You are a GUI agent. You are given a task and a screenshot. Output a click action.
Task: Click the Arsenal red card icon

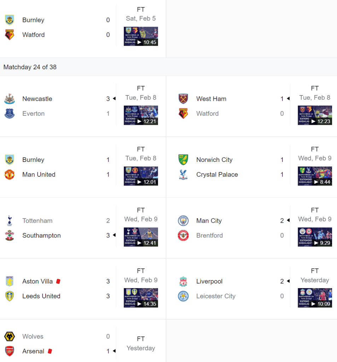coord(50,351)
